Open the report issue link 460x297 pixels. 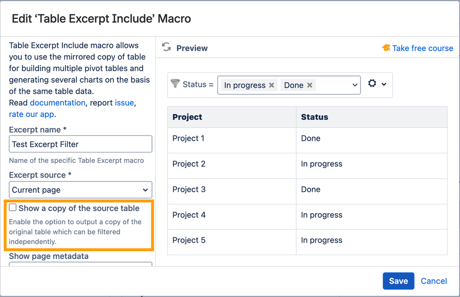[x=124, y=103]
